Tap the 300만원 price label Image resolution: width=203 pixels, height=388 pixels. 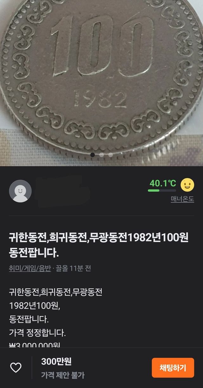(x=56, y=362)
